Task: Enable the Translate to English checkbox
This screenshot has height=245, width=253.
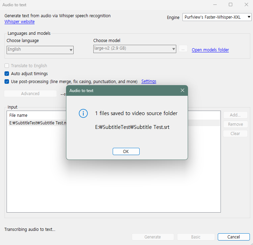Action: point(7,66)
